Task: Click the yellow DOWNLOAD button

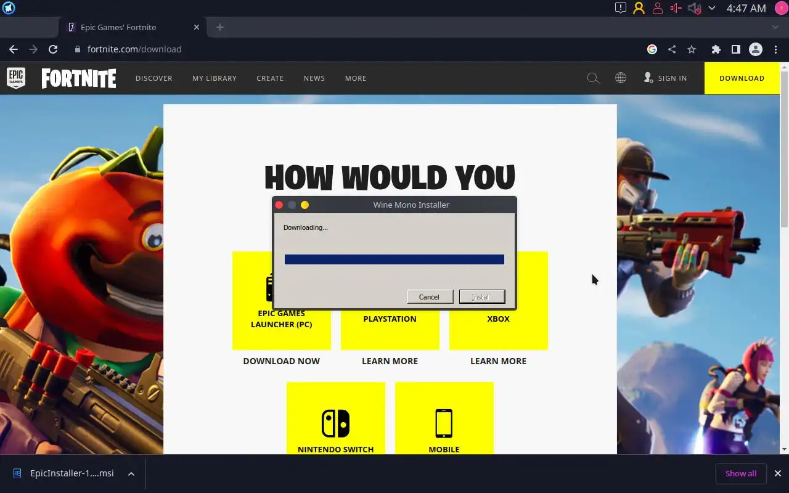Action: pos(742,78)
